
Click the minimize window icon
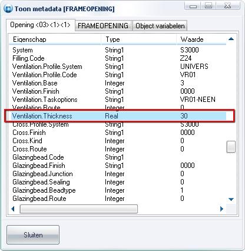coord(193,6)
